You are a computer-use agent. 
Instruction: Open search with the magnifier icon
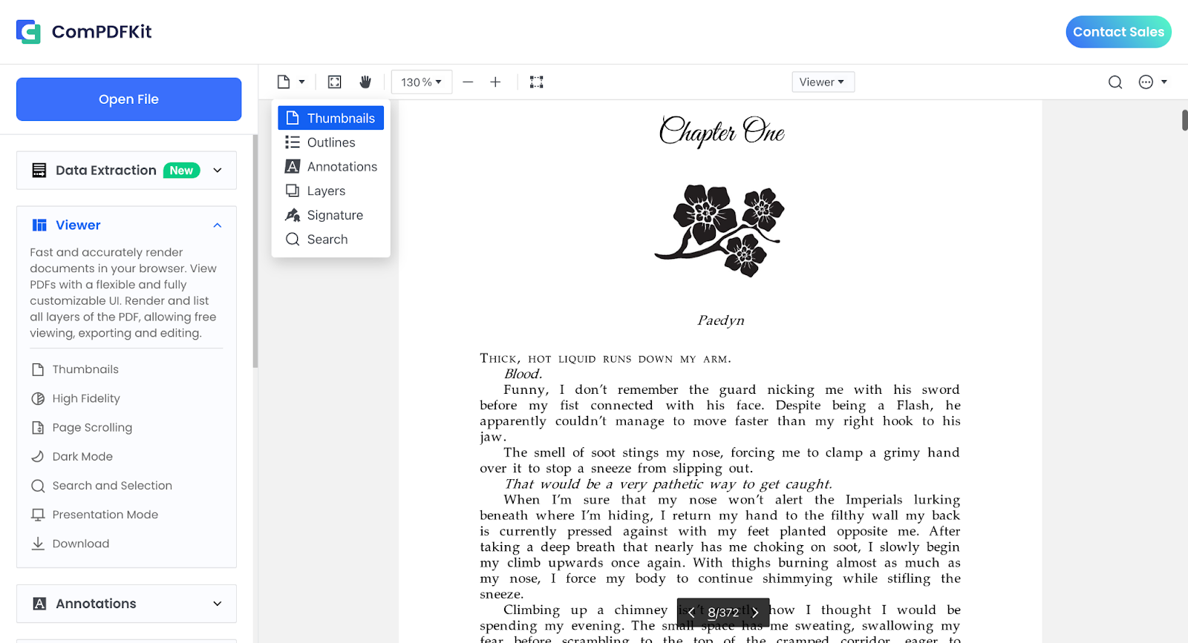point(1114,82)
